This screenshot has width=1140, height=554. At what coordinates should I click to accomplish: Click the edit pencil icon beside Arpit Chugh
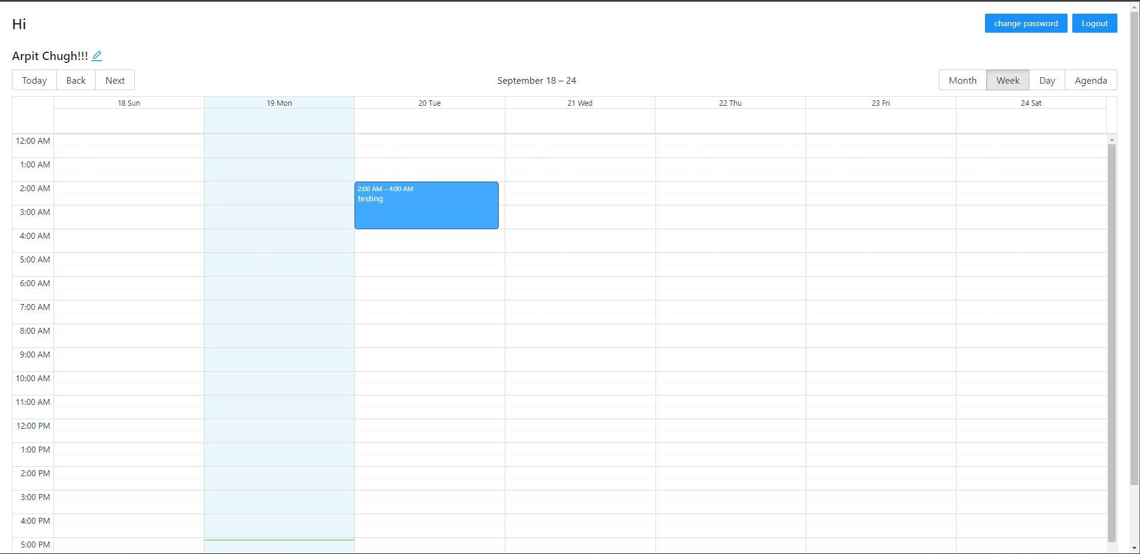tap(97, 56)
